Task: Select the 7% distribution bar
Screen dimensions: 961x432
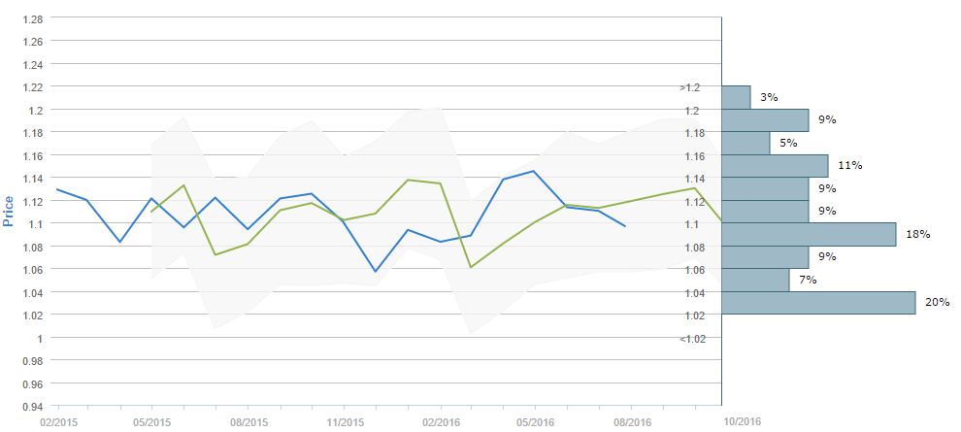Action: coord(755,280)
